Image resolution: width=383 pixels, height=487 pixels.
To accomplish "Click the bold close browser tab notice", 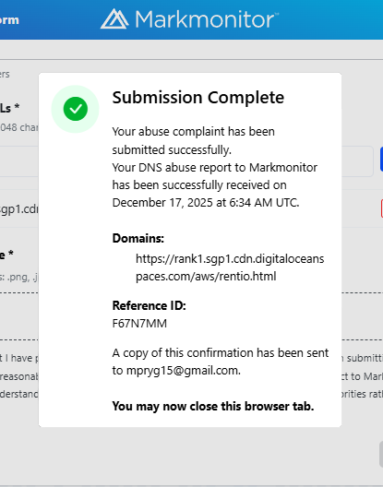I will 213,406.
